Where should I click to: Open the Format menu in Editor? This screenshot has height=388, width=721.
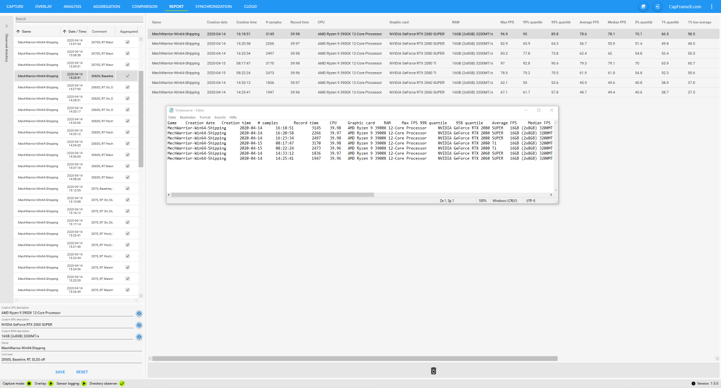coord(205,117)
